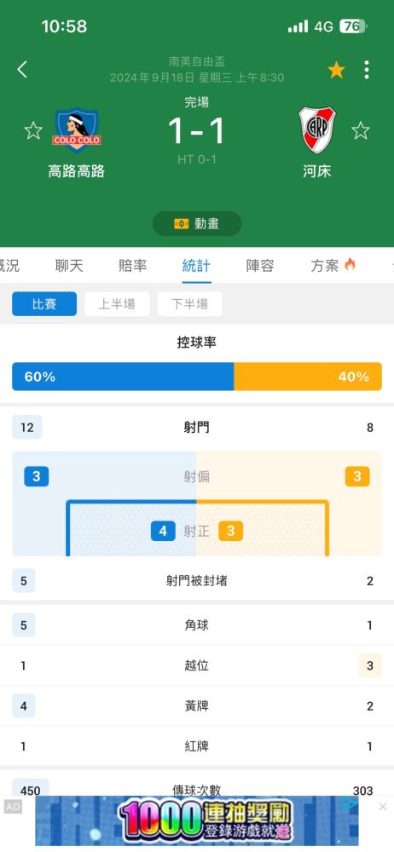Select the 下半場 second half filter

pyautogui.click(x=190, y=304)
